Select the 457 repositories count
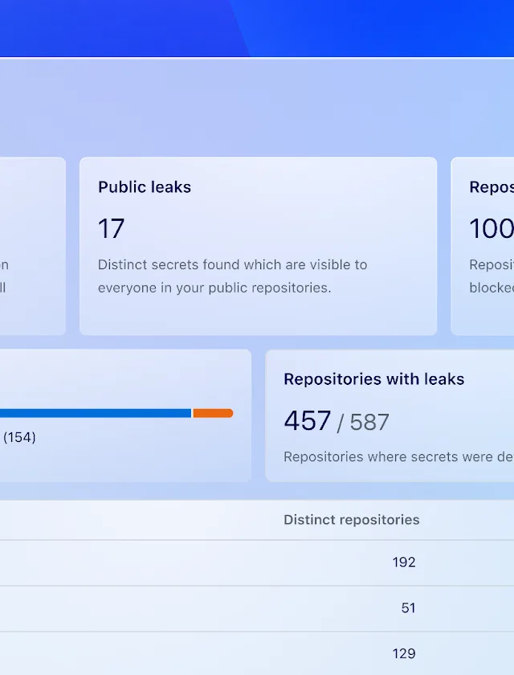 tap(307, 420)
